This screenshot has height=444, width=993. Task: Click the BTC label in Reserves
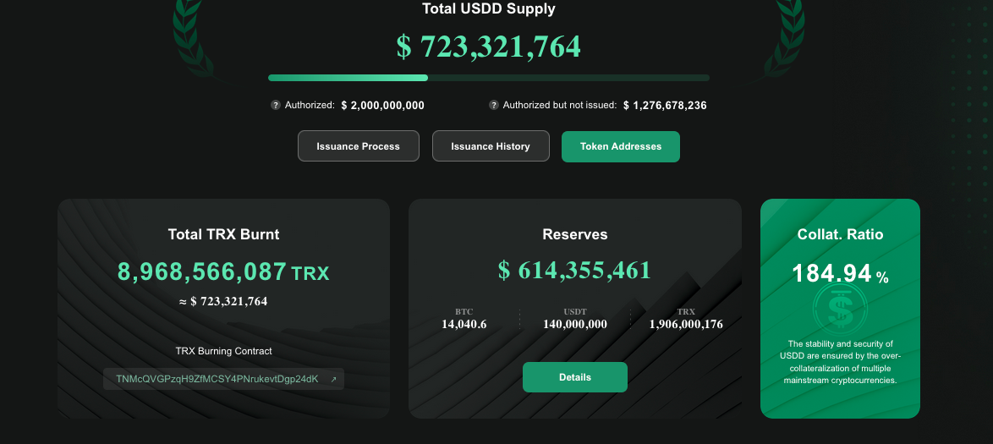click(x=464, y=311)
